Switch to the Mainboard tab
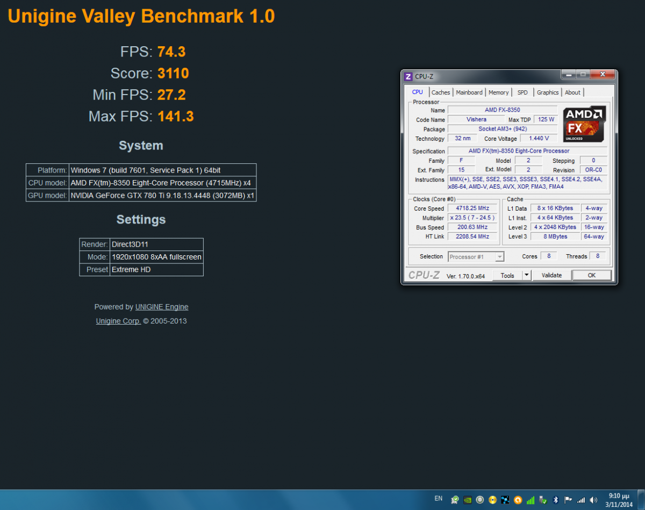Image resolution: width=645 pixels, height=510 pixels. [469, 92]
